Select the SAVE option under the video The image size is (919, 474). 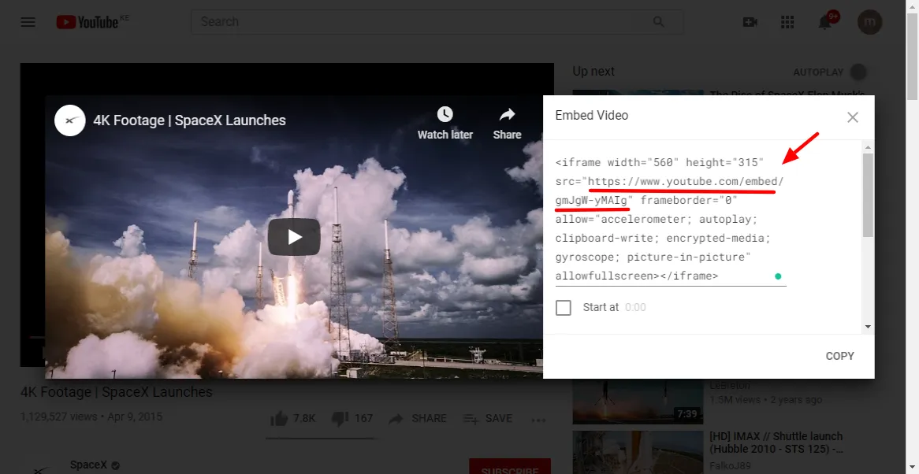tap(487, 418)
